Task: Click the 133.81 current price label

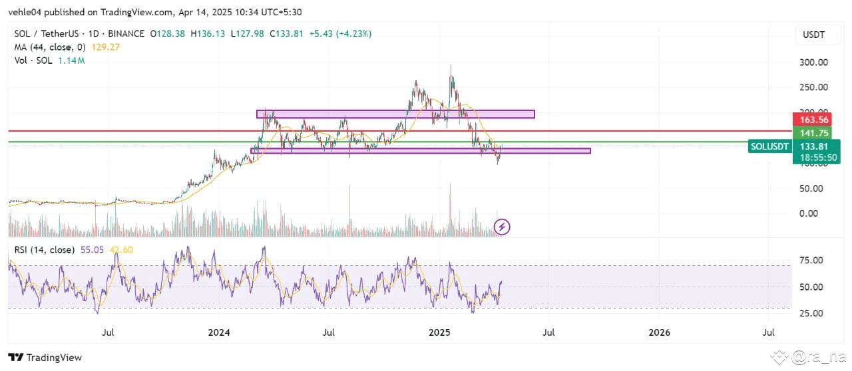Action: [x=815, y=146]
